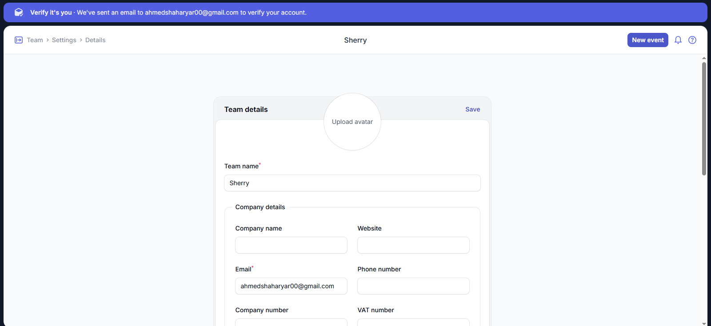This screenshot has width=711, height=326.
Task: Click the verify email envelope icon
Action: click(19, 12)
